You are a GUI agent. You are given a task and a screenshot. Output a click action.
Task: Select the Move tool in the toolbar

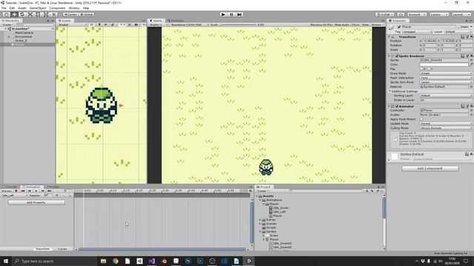pyautogui.click(x=14, y=14)
